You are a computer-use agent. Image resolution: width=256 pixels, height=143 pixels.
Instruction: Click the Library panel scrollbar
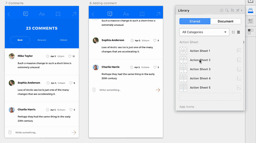tap(244, 42)
